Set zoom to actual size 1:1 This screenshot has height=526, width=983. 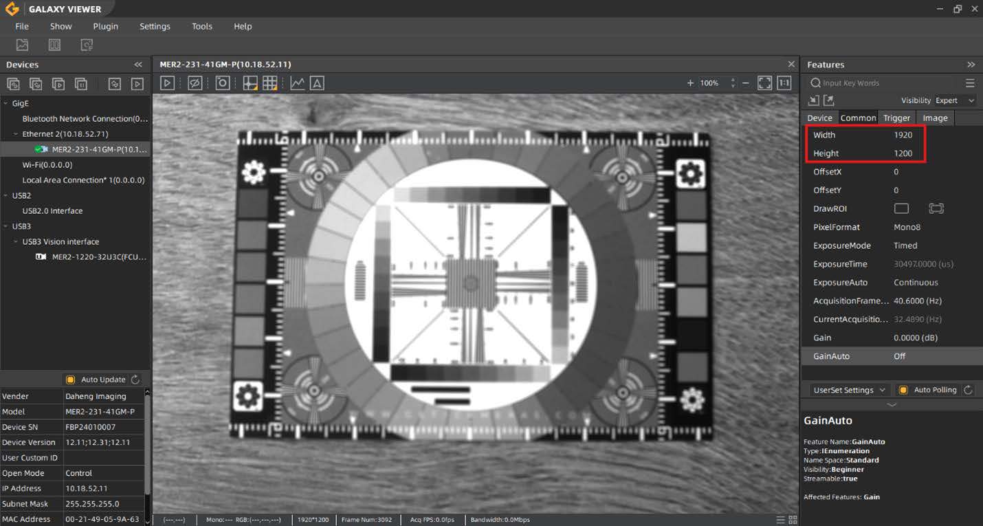pyautogui.click(x=784, y=83)
